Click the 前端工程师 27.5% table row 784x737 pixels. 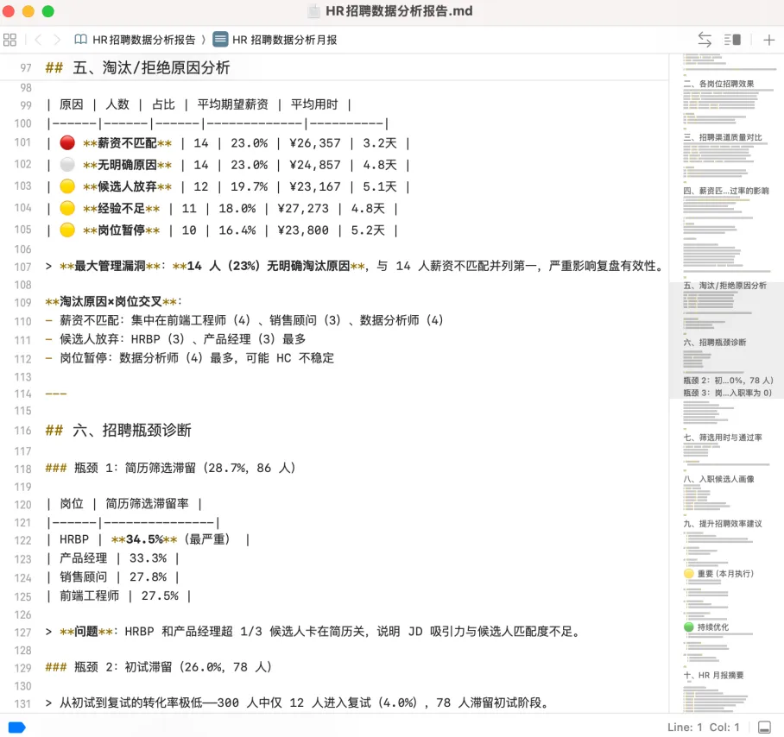pos(119,596)
